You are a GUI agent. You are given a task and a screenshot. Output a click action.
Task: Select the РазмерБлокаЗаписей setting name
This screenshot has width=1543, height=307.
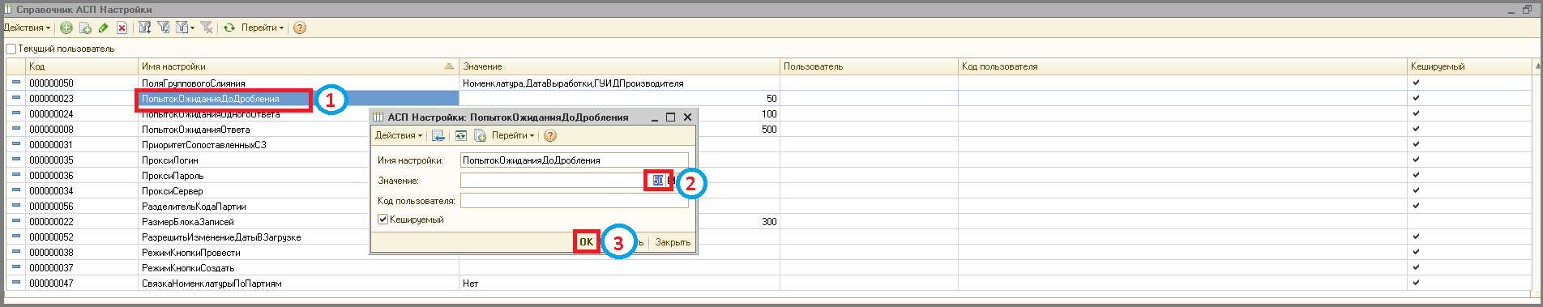(x=187, y=222)
